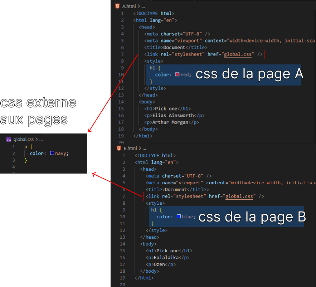This screenshot has height=287, width=316.
Task: Select the global.css breadcrumb file name
Action: click(x=23, y=140)
